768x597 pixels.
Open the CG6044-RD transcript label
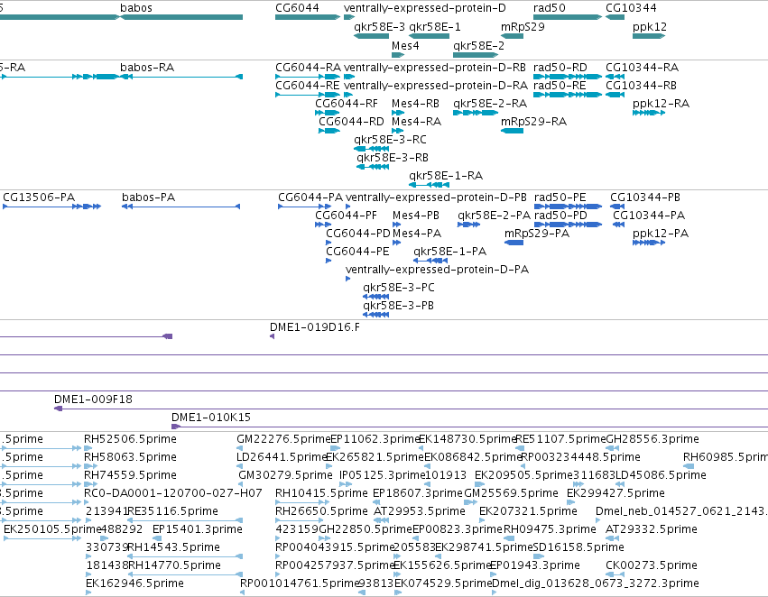click(x=351, y=122)
